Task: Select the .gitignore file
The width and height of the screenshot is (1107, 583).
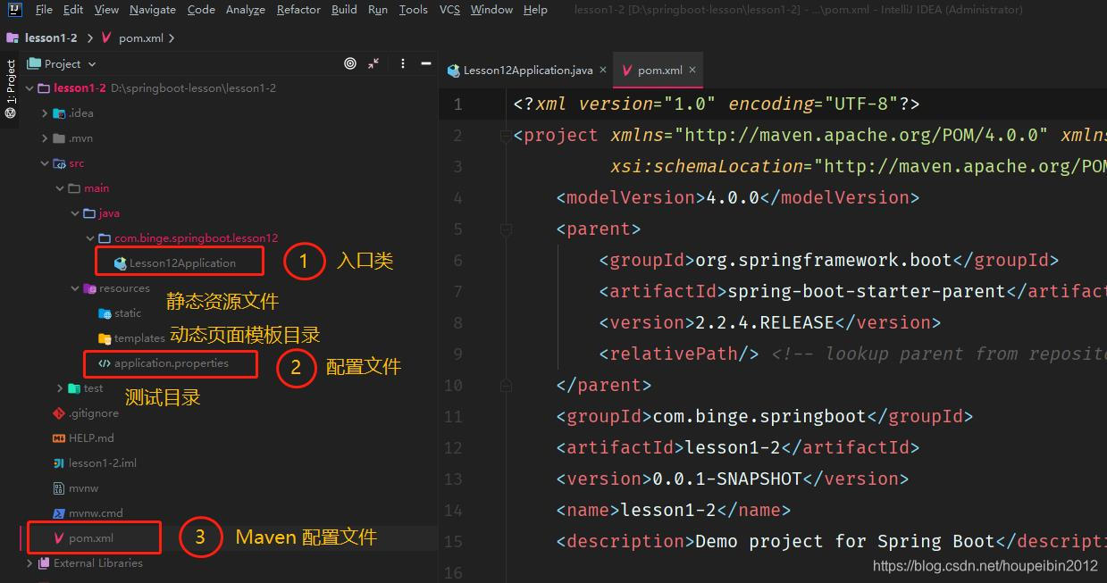Action: point(86,413)
